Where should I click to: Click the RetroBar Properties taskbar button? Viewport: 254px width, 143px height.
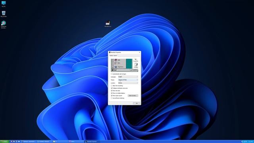coord(92,141)
